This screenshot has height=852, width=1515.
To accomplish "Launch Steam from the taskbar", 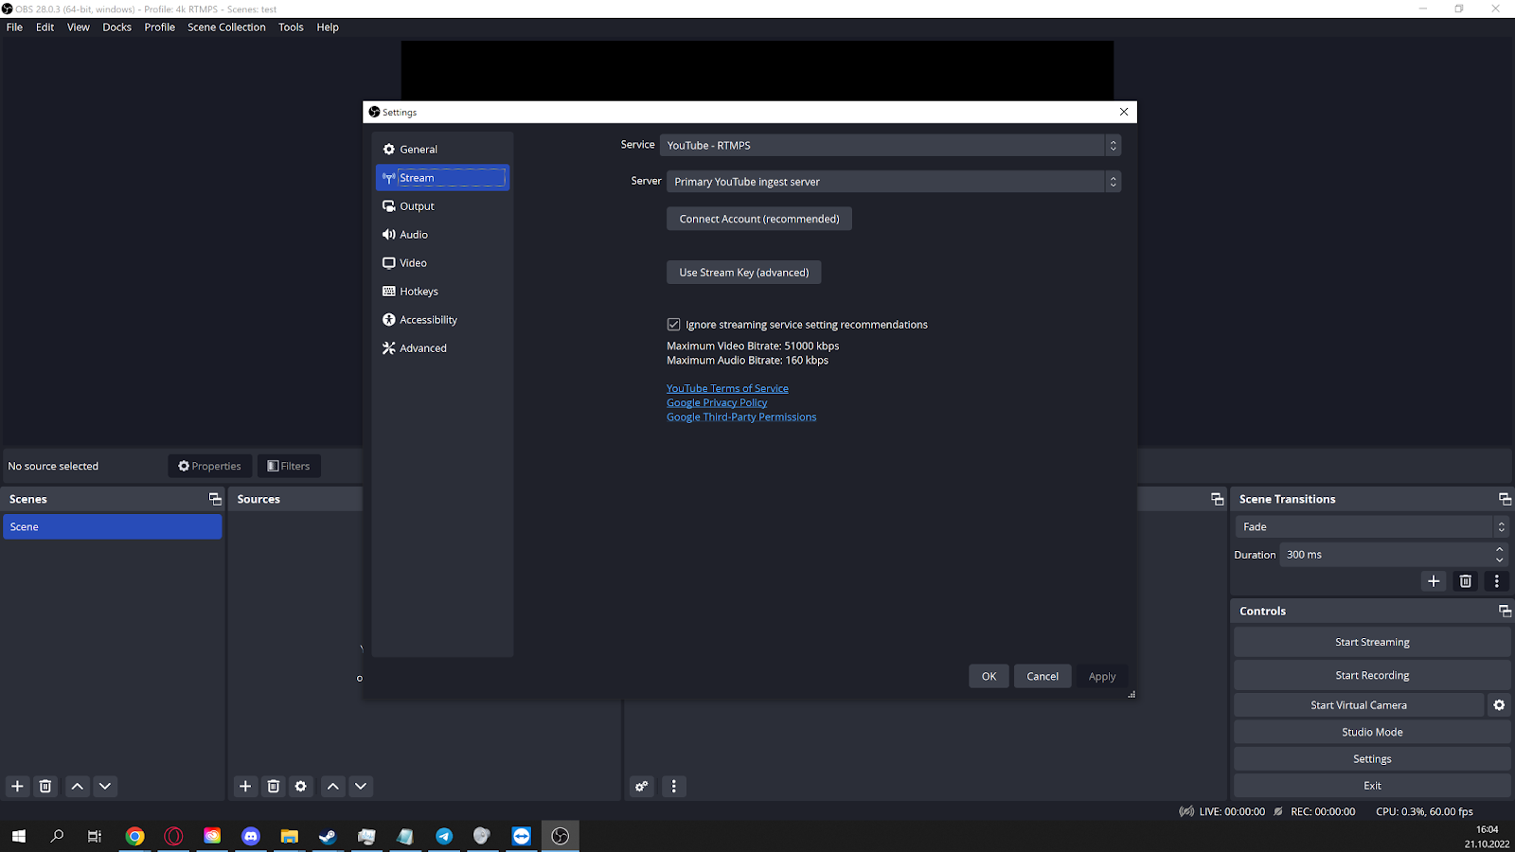I will coord(328,836).
